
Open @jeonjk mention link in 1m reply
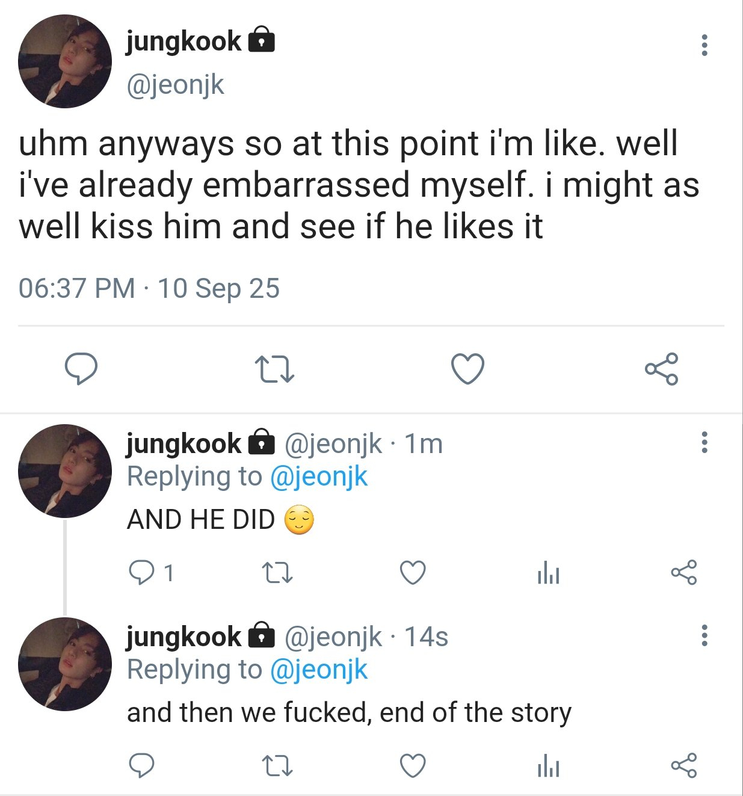[x=318, y=477]
